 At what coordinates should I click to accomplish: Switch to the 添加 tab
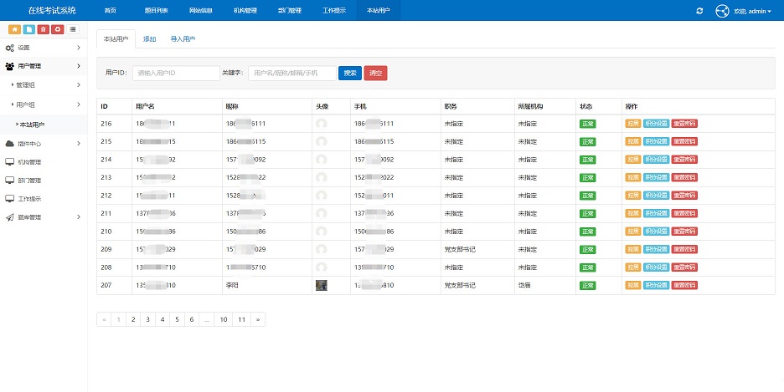(149, 39)
